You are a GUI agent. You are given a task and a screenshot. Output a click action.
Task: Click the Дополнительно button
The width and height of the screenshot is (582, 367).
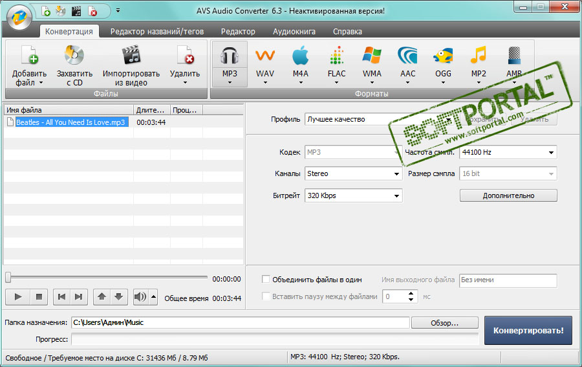tap(508, 195)
